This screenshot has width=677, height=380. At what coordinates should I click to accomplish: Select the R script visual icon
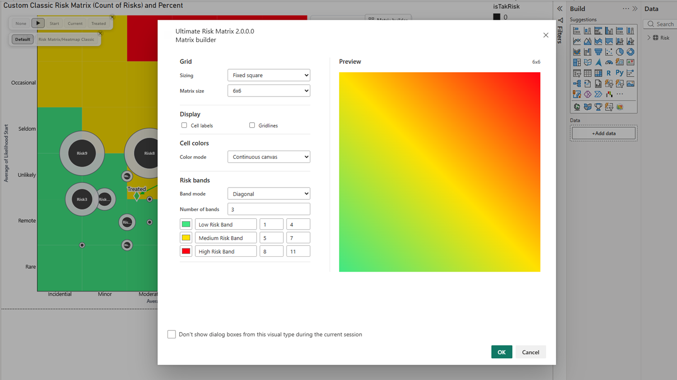pyautogui.click(x=609, y=73)
